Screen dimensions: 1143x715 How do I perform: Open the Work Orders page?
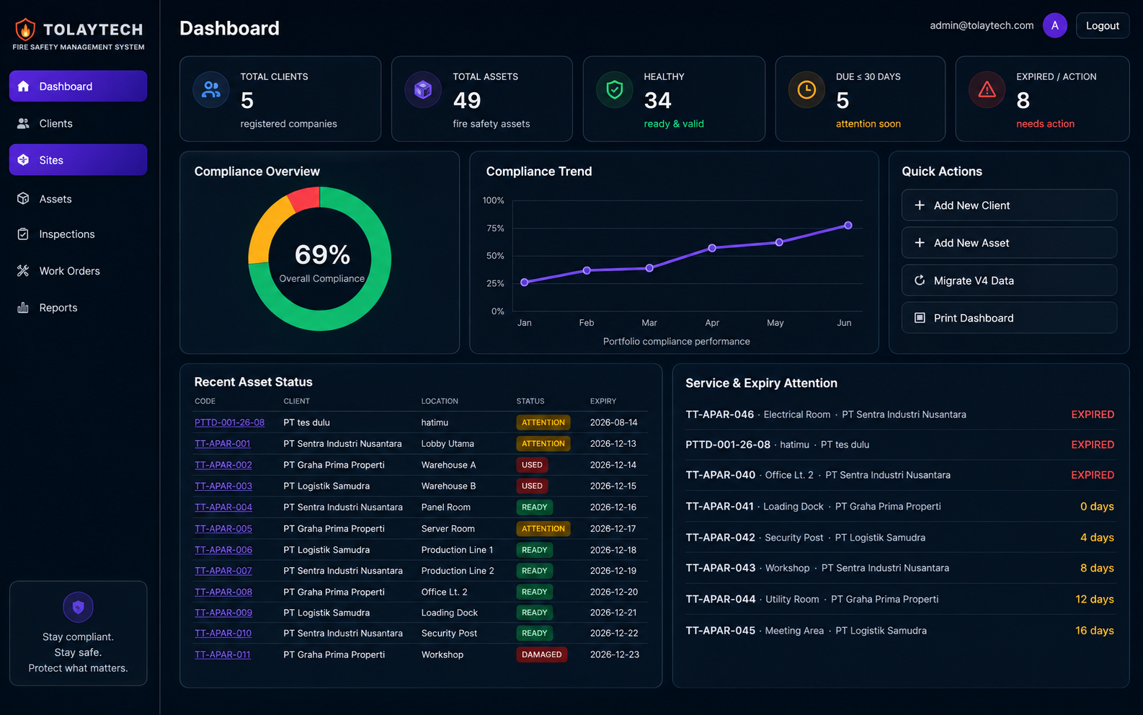click(x=78, y=271)
